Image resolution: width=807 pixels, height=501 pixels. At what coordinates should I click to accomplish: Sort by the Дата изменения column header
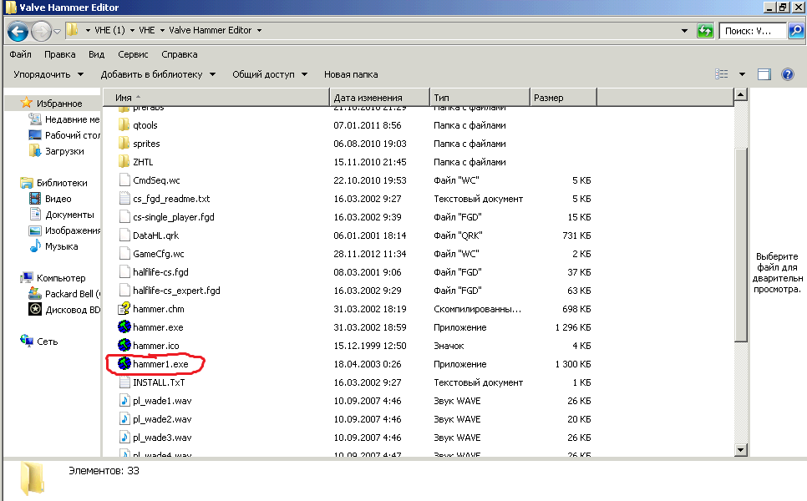point(379,97)
